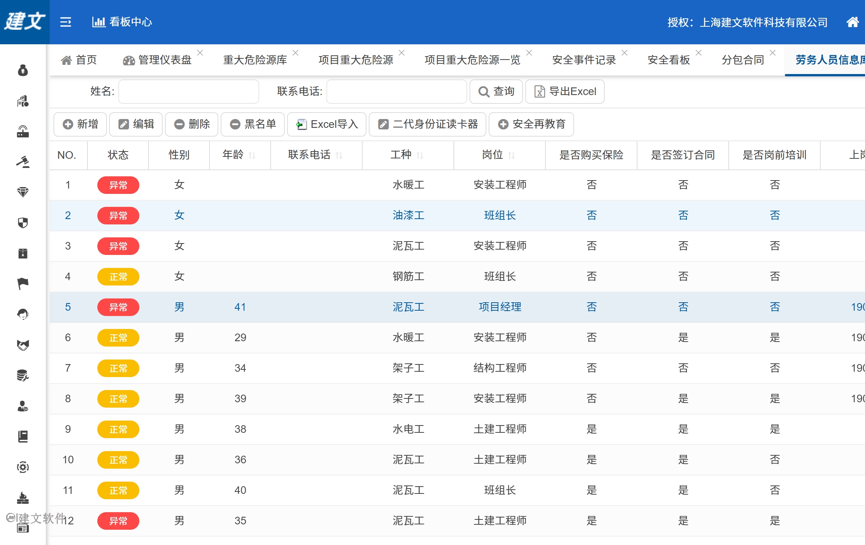Click the 异常 badge in row 12
This screenshot has height=545, width=865.
[x=118, y=521]
